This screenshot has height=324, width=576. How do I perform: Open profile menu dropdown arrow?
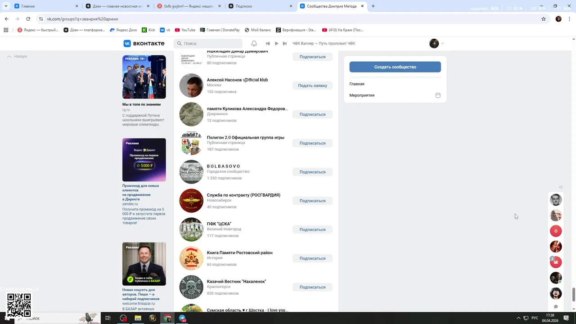[x=442, y=44]
